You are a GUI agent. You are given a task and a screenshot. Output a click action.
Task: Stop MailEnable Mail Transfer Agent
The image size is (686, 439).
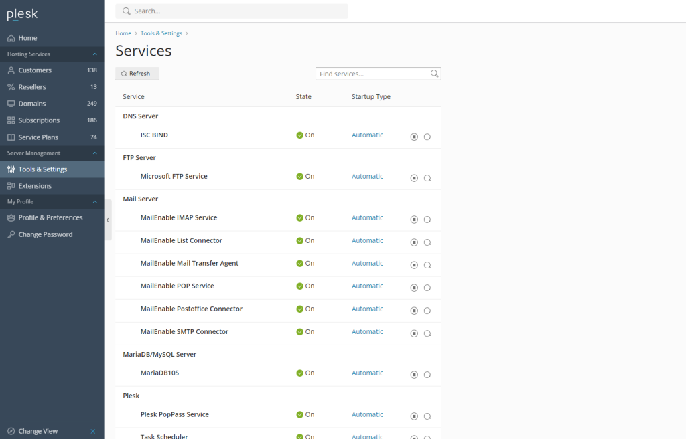pyautogui.click(x=414, y=265)
